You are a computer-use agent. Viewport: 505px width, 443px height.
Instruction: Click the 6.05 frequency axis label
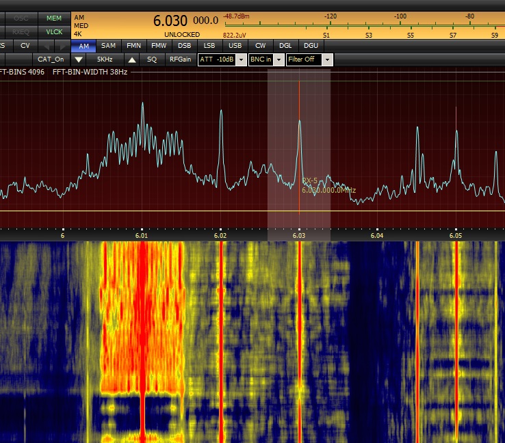(x=456, y=236)
